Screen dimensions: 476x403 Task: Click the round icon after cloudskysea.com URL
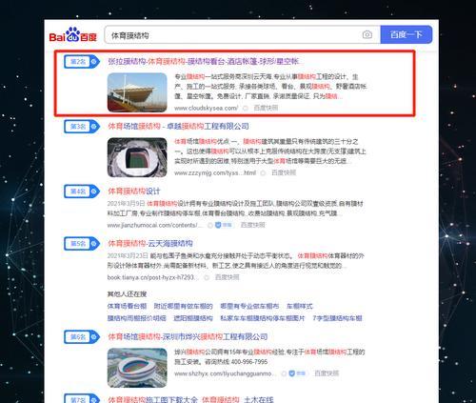point(246,109)
